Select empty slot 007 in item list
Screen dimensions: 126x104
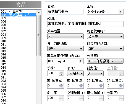pyautogui.click(x=18, y=31)
